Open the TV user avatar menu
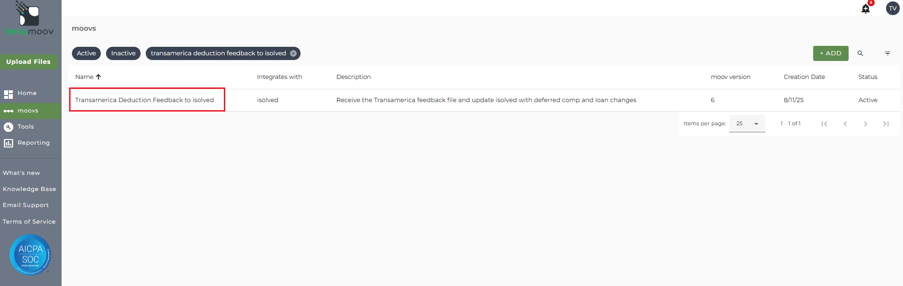Viewport: 903px width, 286px height. pos(893,9)
